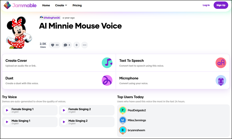The height and width of the screenshot is (139, 232).
Task: Open the EftelingFanDE creator profile
Action: coord(50,18)
